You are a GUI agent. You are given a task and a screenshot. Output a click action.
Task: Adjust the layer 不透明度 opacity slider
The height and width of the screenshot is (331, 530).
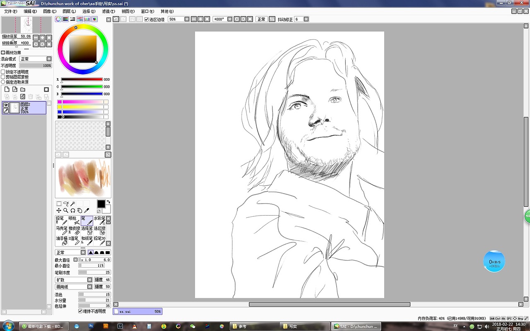coord(36,65)
